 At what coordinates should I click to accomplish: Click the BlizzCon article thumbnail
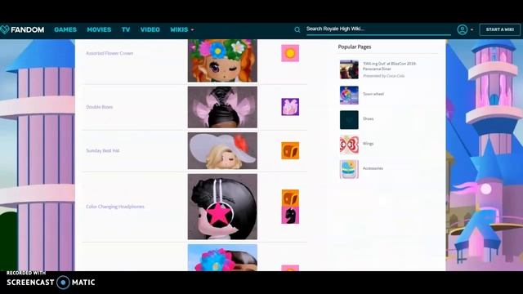click(x=349, y=69)
